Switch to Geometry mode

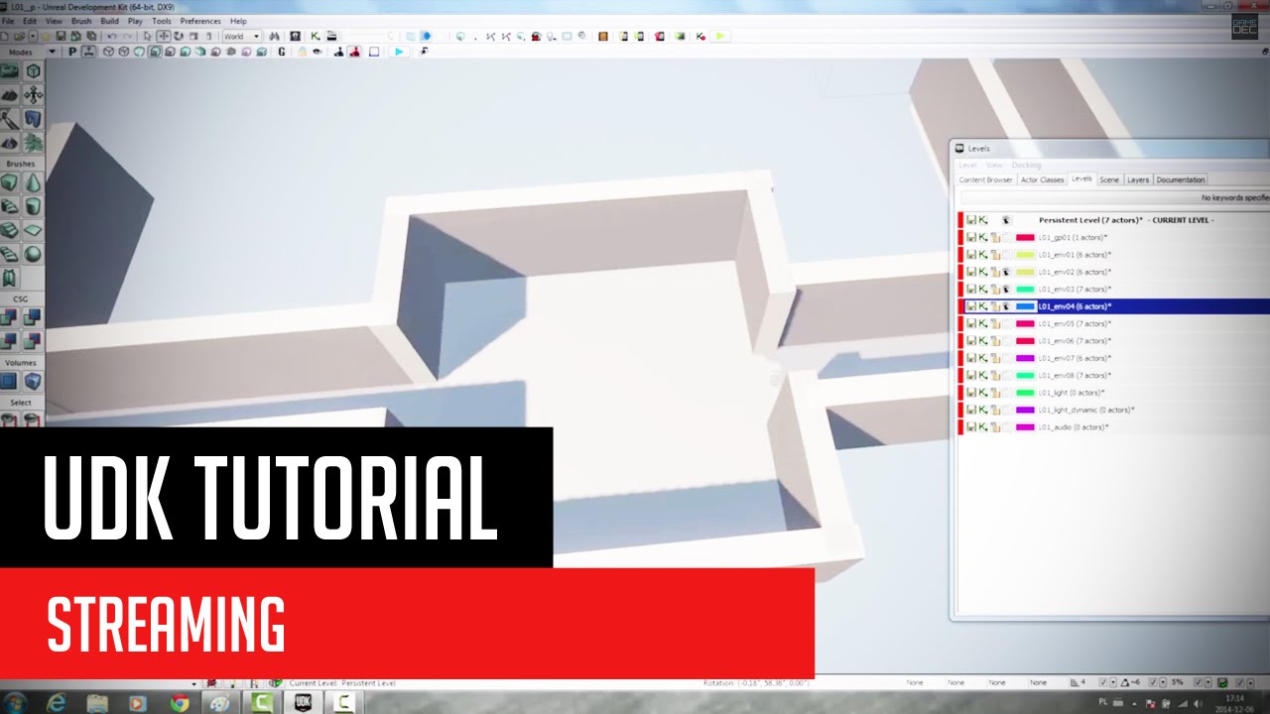coord(33,71)
